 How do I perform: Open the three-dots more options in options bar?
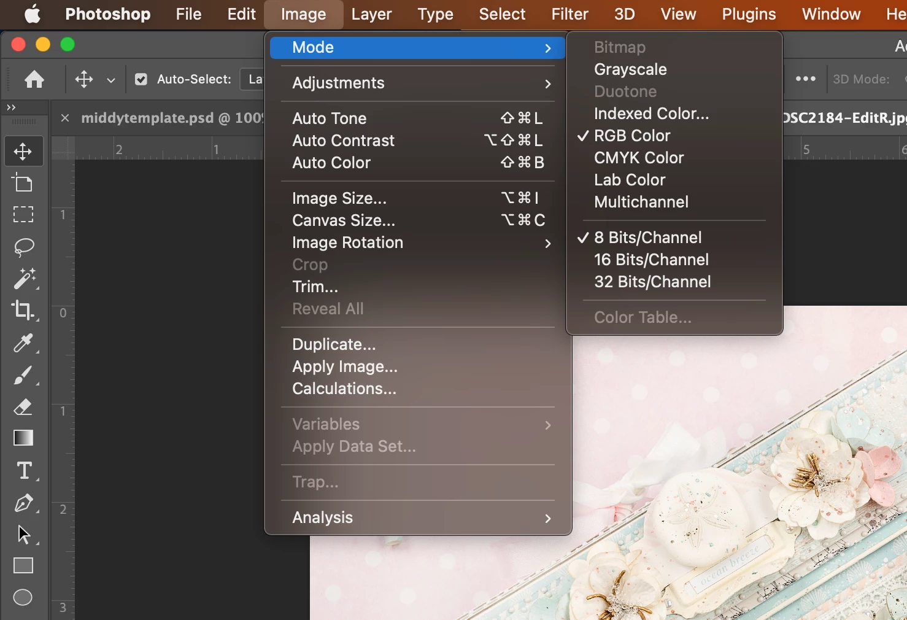(x=805, y=79)
